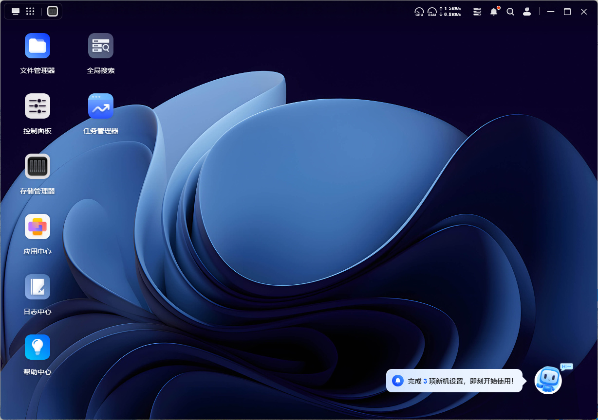This screenshot has width=598, height=420.
Task: Show desktop via top-left monitor icon
Action: click(16, 11)
